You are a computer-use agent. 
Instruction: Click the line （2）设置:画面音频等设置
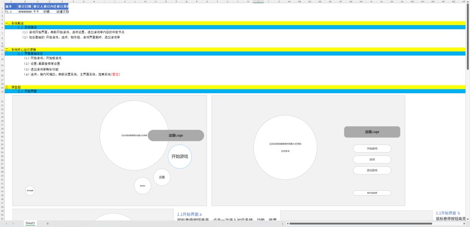click(42, 64)
